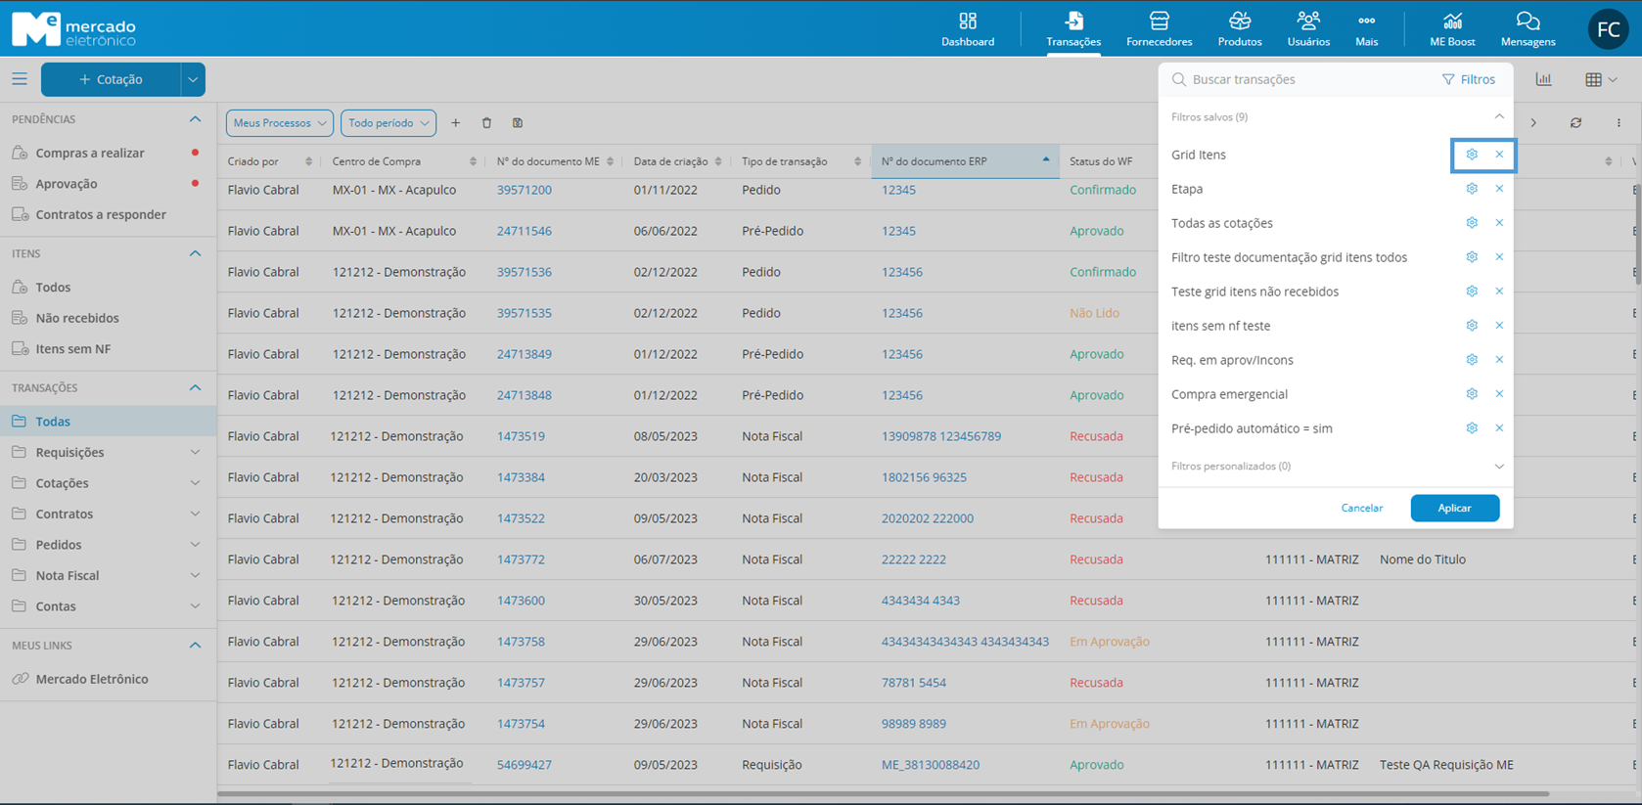Open the chart view icon
Screen dimensions: 1642x805
1543,79
